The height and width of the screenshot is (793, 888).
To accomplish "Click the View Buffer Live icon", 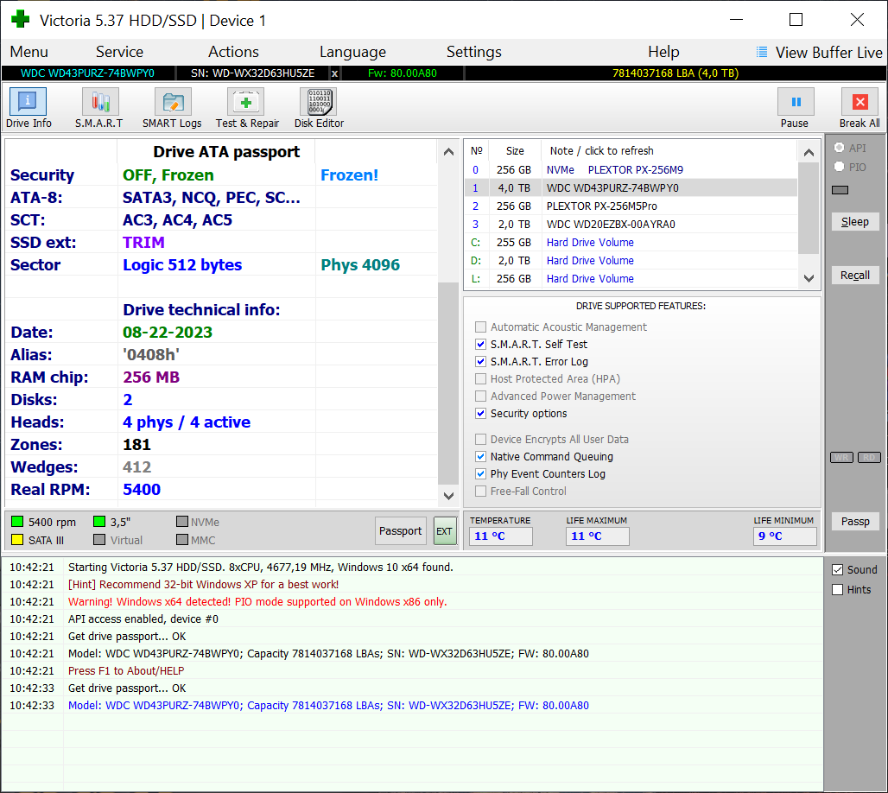I will pyautogui.click(x=762, y=52).
